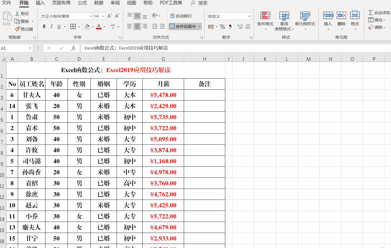Click the AutoSum (自动求和) sigma icon
391x248 pixels.
tap(371, 13)
